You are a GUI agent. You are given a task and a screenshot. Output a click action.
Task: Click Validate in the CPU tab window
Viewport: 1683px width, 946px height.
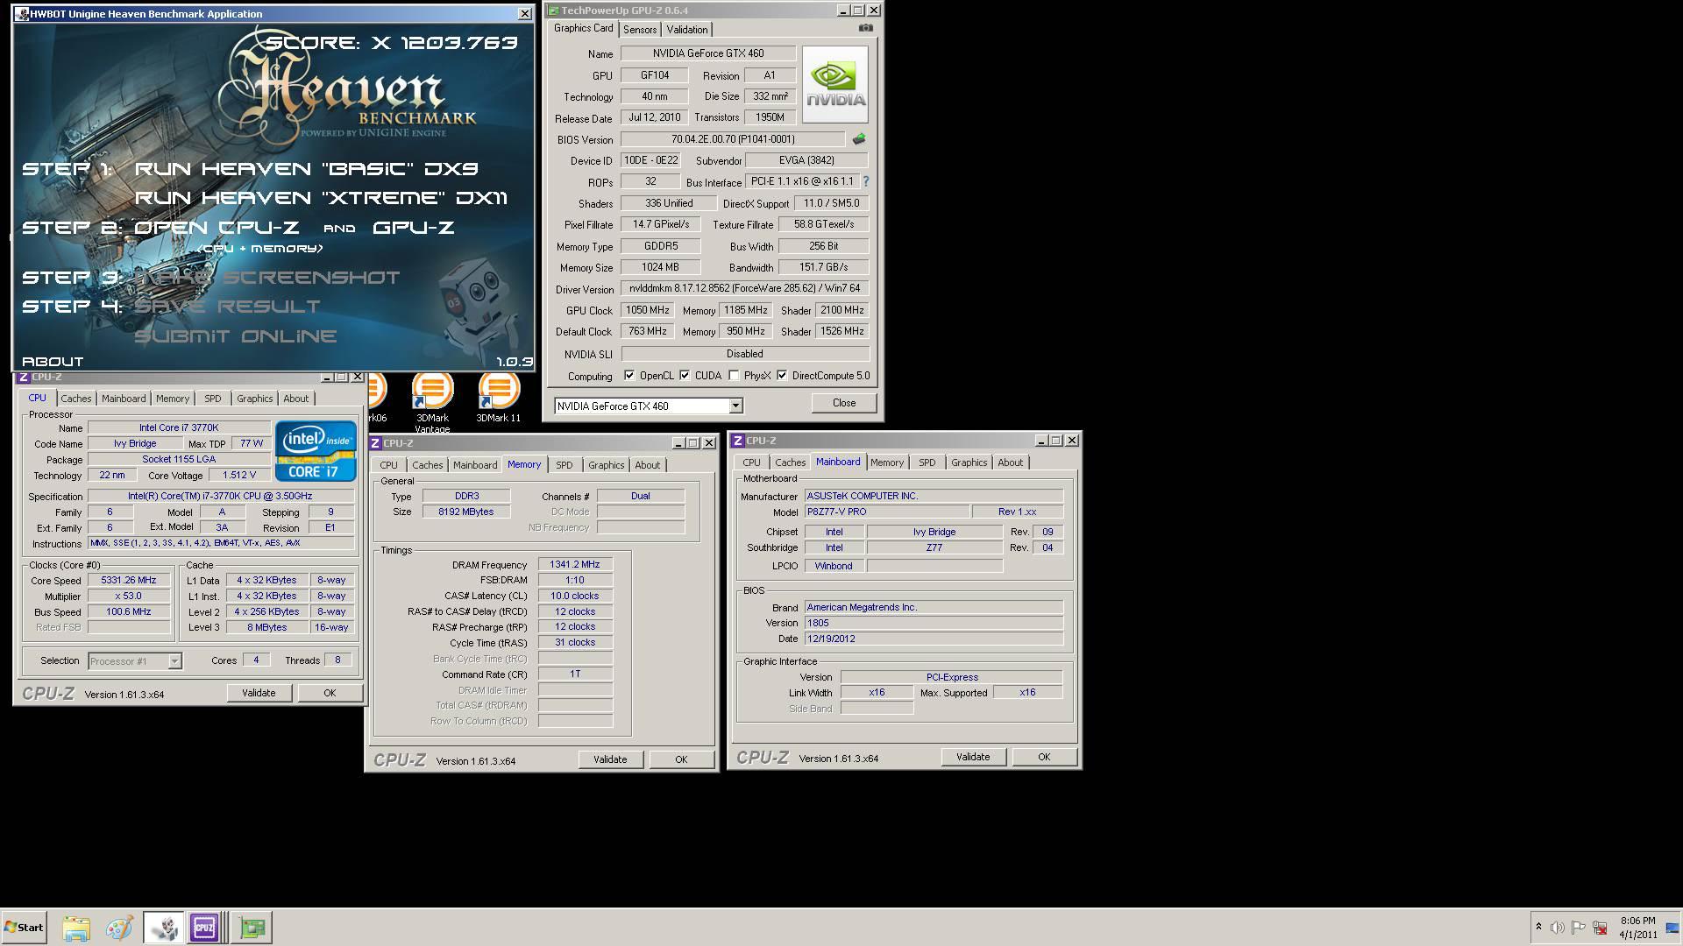tap(259, 693)
